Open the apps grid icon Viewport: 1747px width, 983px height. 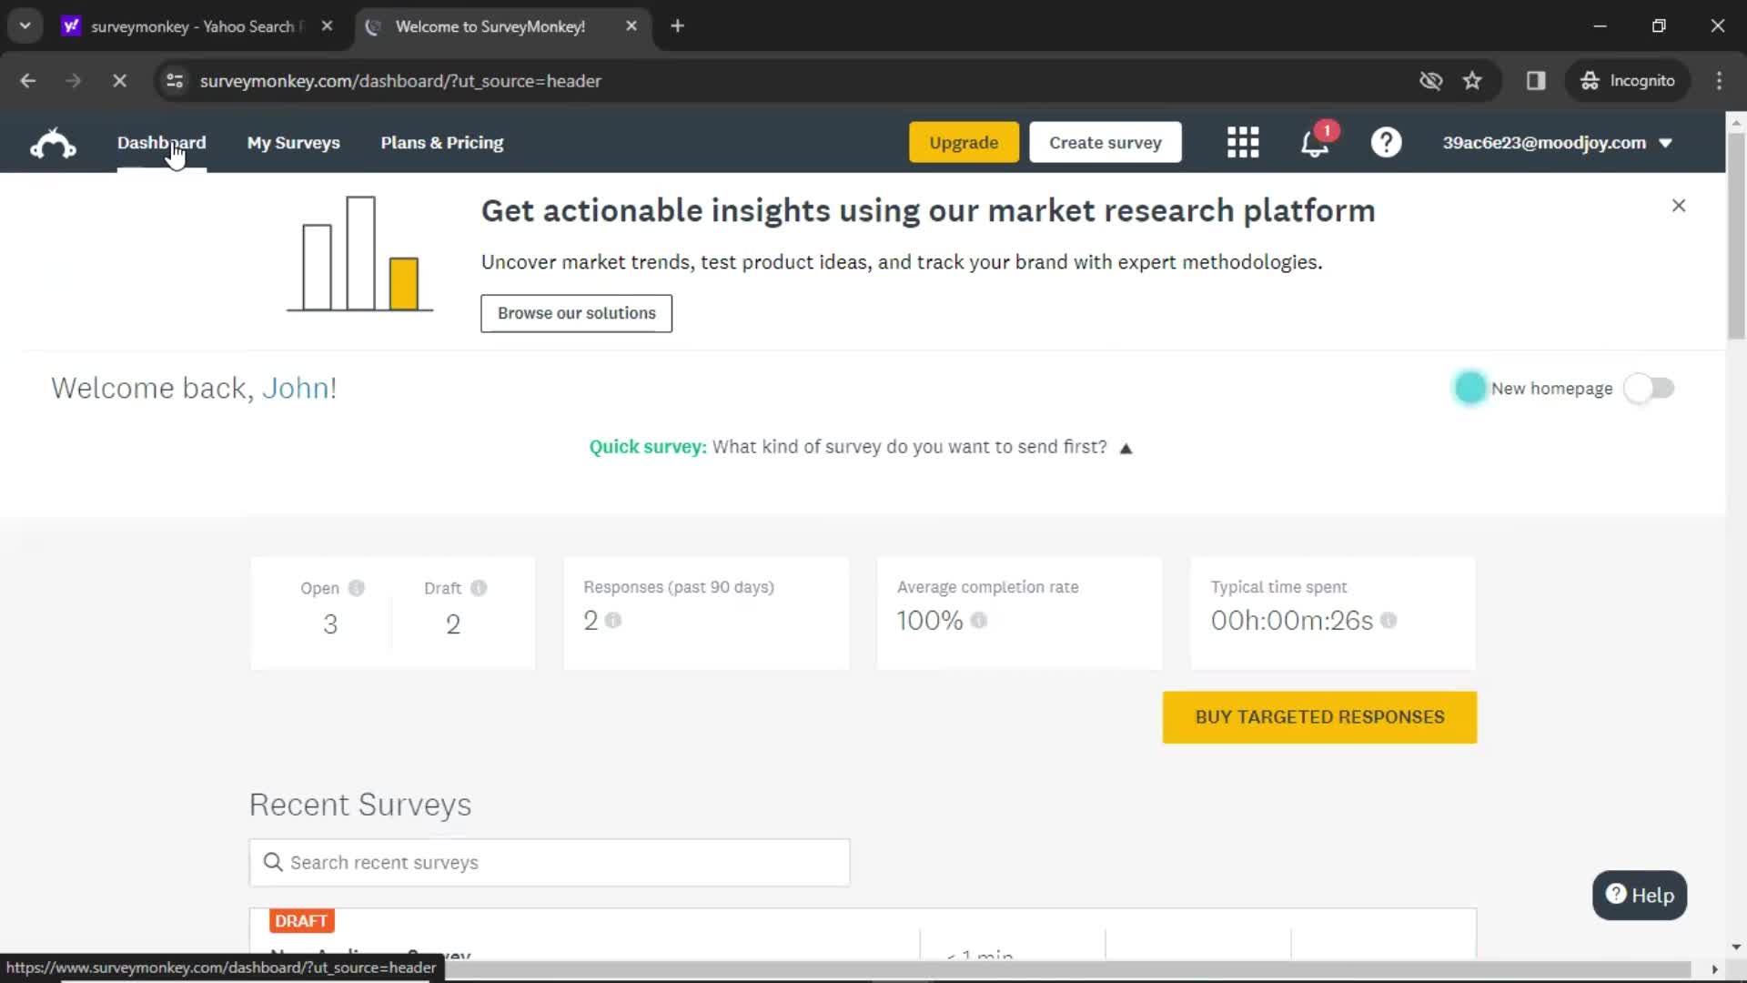coord(1242,142)
